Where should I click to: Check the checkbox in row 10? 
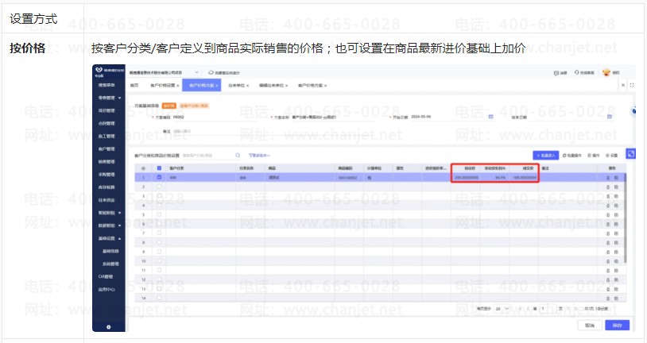point(159,260)
